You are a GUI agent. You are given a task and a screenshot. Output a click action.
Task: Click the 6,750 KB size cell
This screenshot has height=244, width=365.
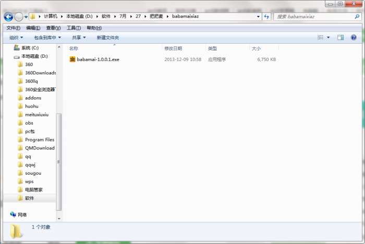tap(266, 59)
